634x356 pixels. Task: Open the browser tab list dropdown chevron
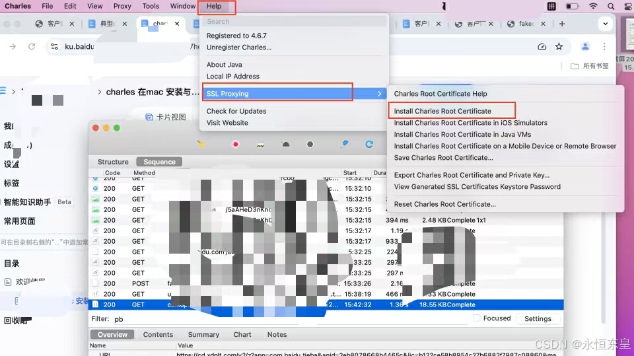point(606,24)
